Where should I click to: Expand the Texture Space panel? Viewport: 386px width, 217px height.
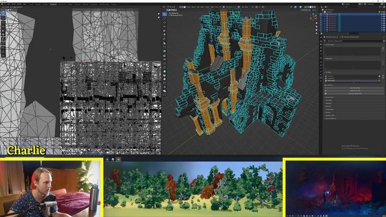click(x=329, y=110)
